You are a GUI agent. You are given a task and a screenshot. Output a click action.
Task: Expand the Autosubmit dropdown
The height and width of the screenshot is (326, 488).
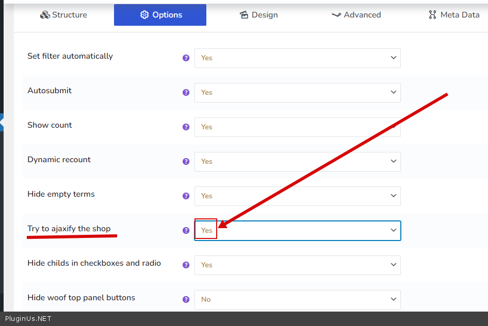click(297, 93)
